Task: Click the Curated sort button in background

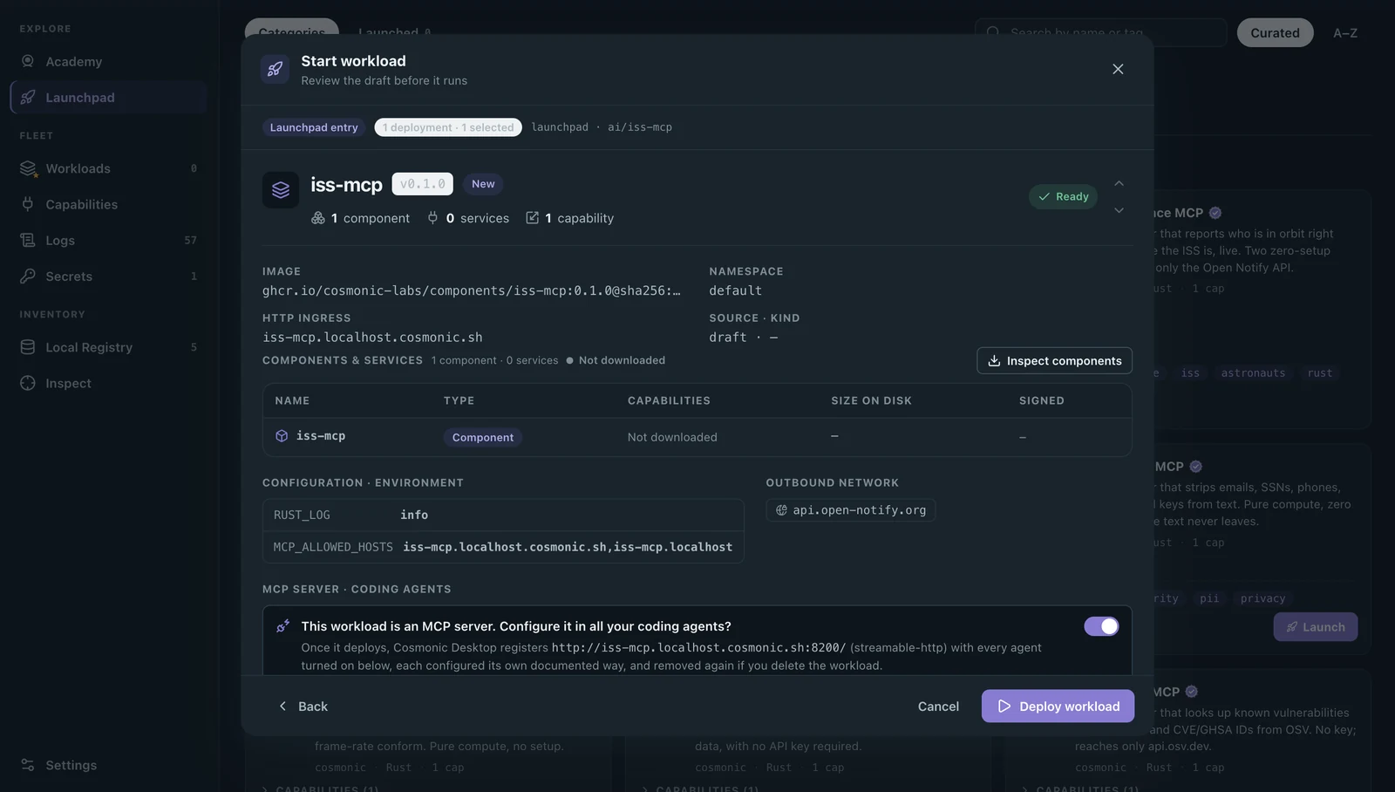Action: point(1275,33)
